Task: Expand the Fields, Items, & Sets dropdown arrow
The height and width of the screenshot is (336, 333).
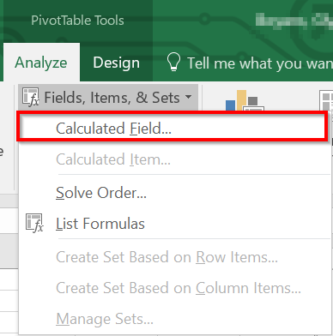Action: (188, 97)
